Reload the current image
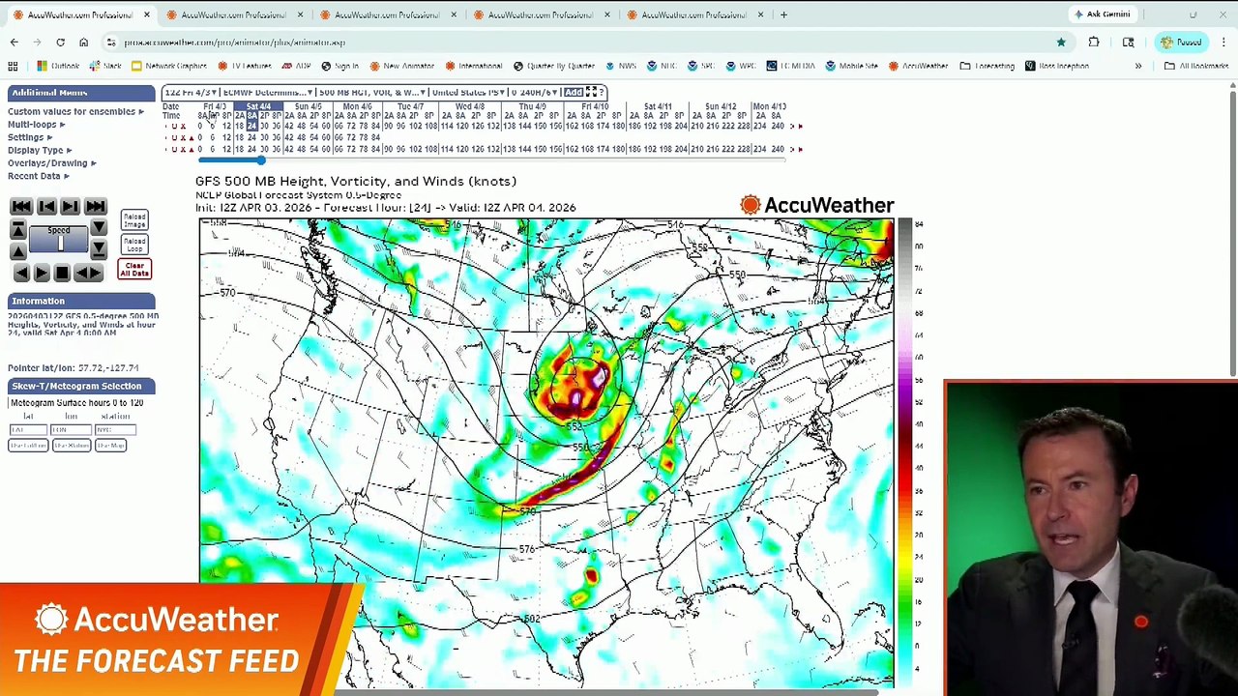Viewport: 1238px width, 696px height. [x=134, y=220]
